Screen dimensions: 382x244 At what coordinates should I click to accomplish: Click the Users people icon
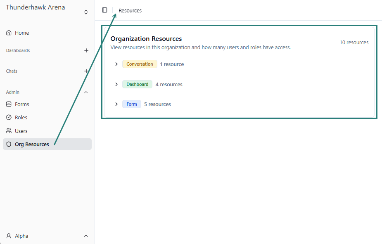point(9,131)
